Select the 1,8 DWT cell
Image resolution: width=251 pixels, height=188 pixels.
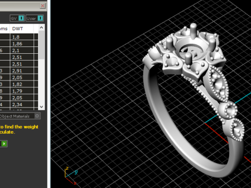22,37
